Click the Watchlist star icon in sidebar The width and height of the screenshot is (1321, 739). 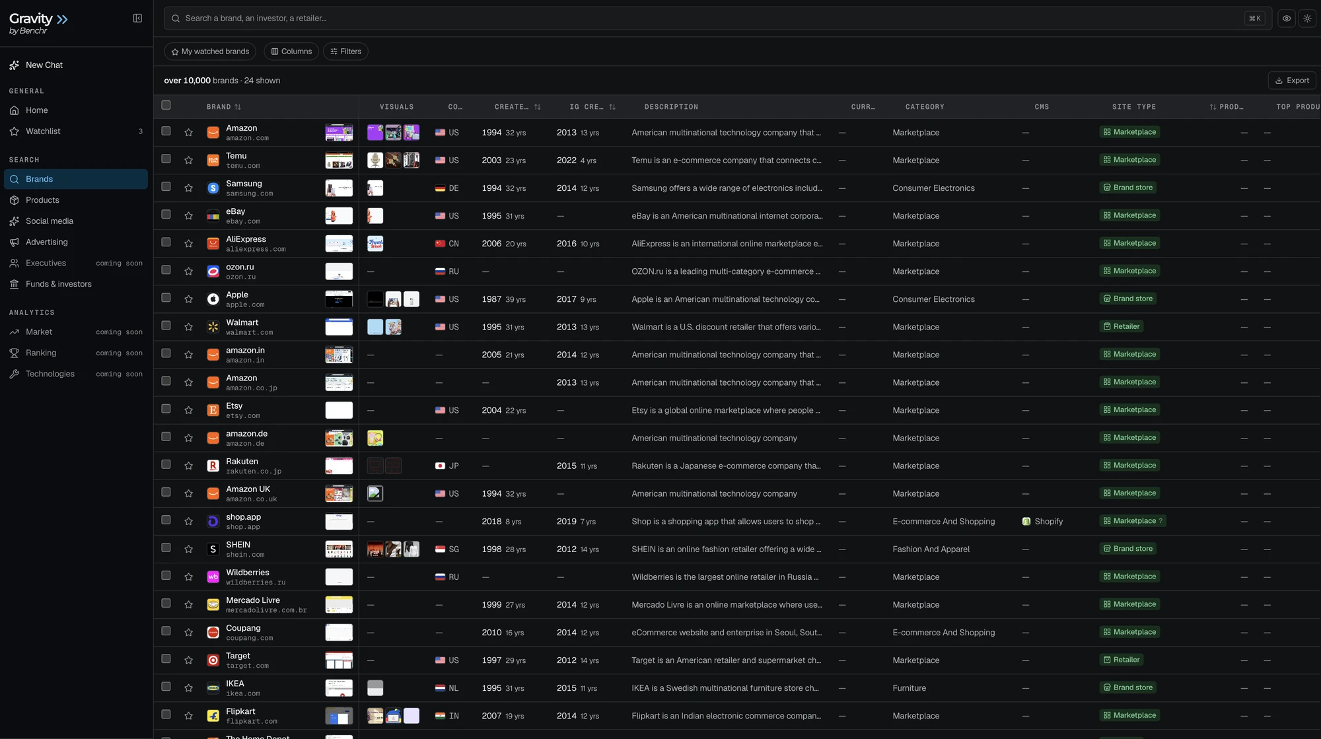click(14, 131)
